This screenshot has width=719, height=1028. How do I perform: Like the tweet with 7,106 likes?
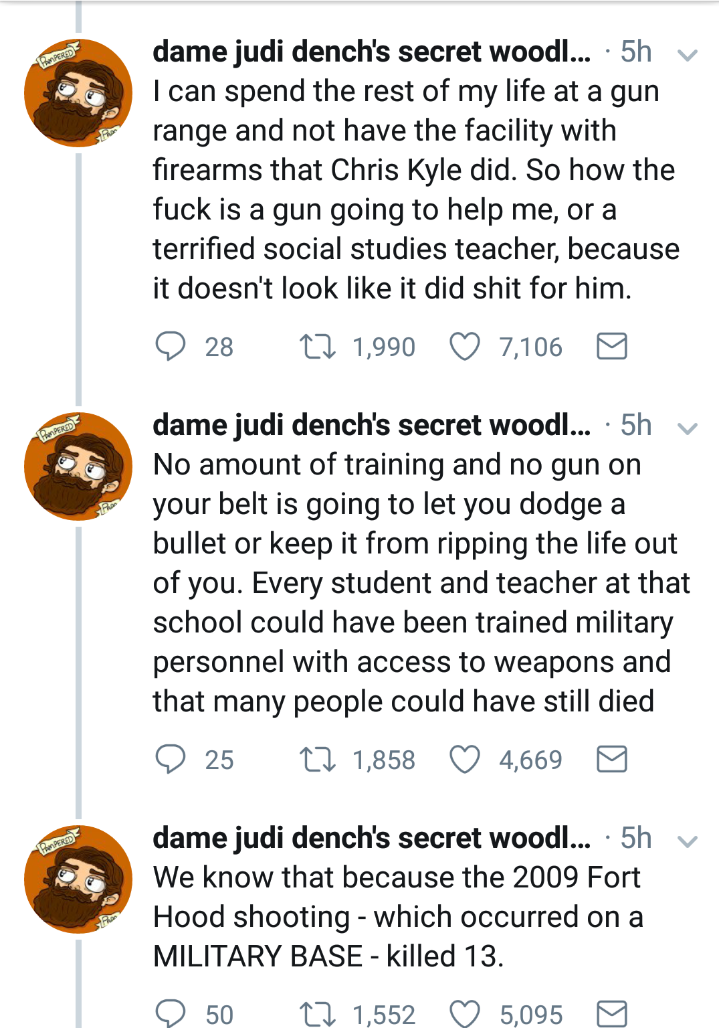coord(464,347)
